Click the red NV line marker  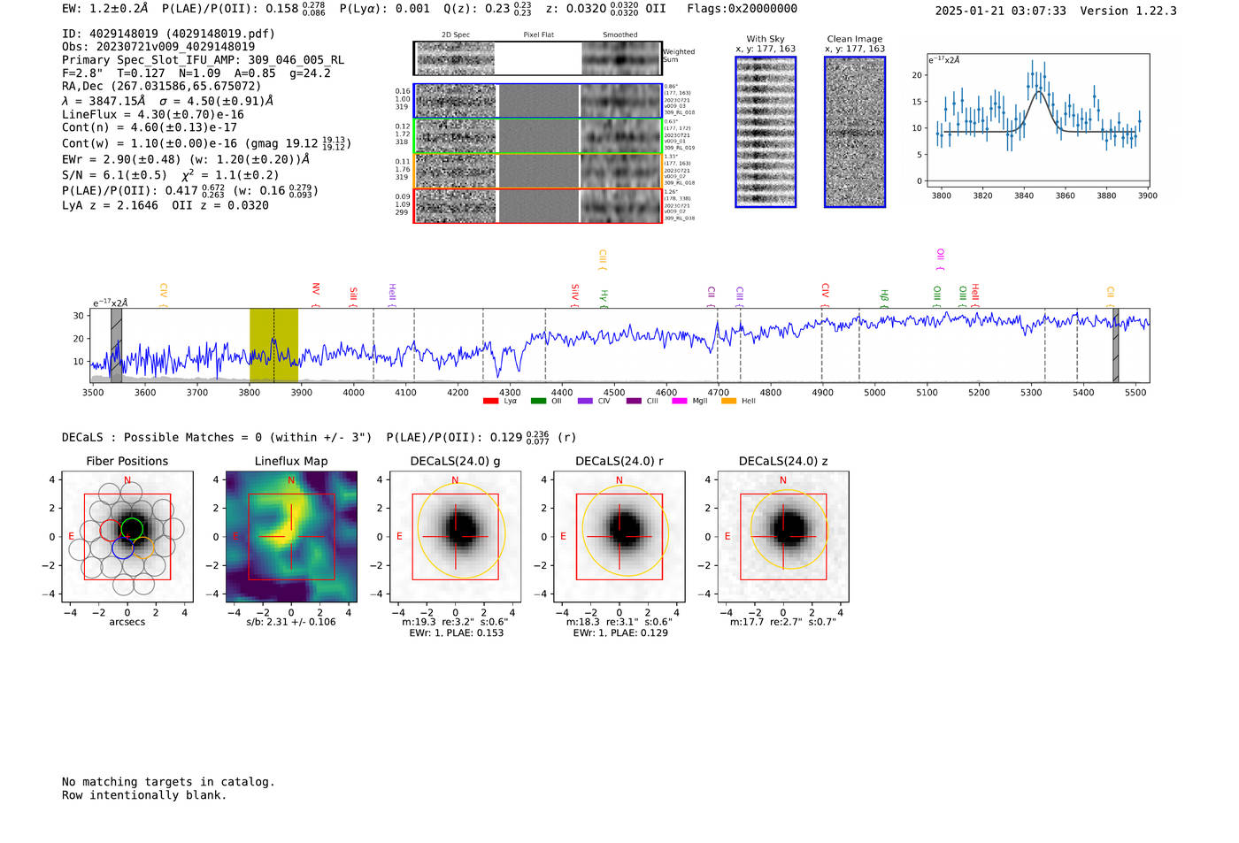[316, 295]
